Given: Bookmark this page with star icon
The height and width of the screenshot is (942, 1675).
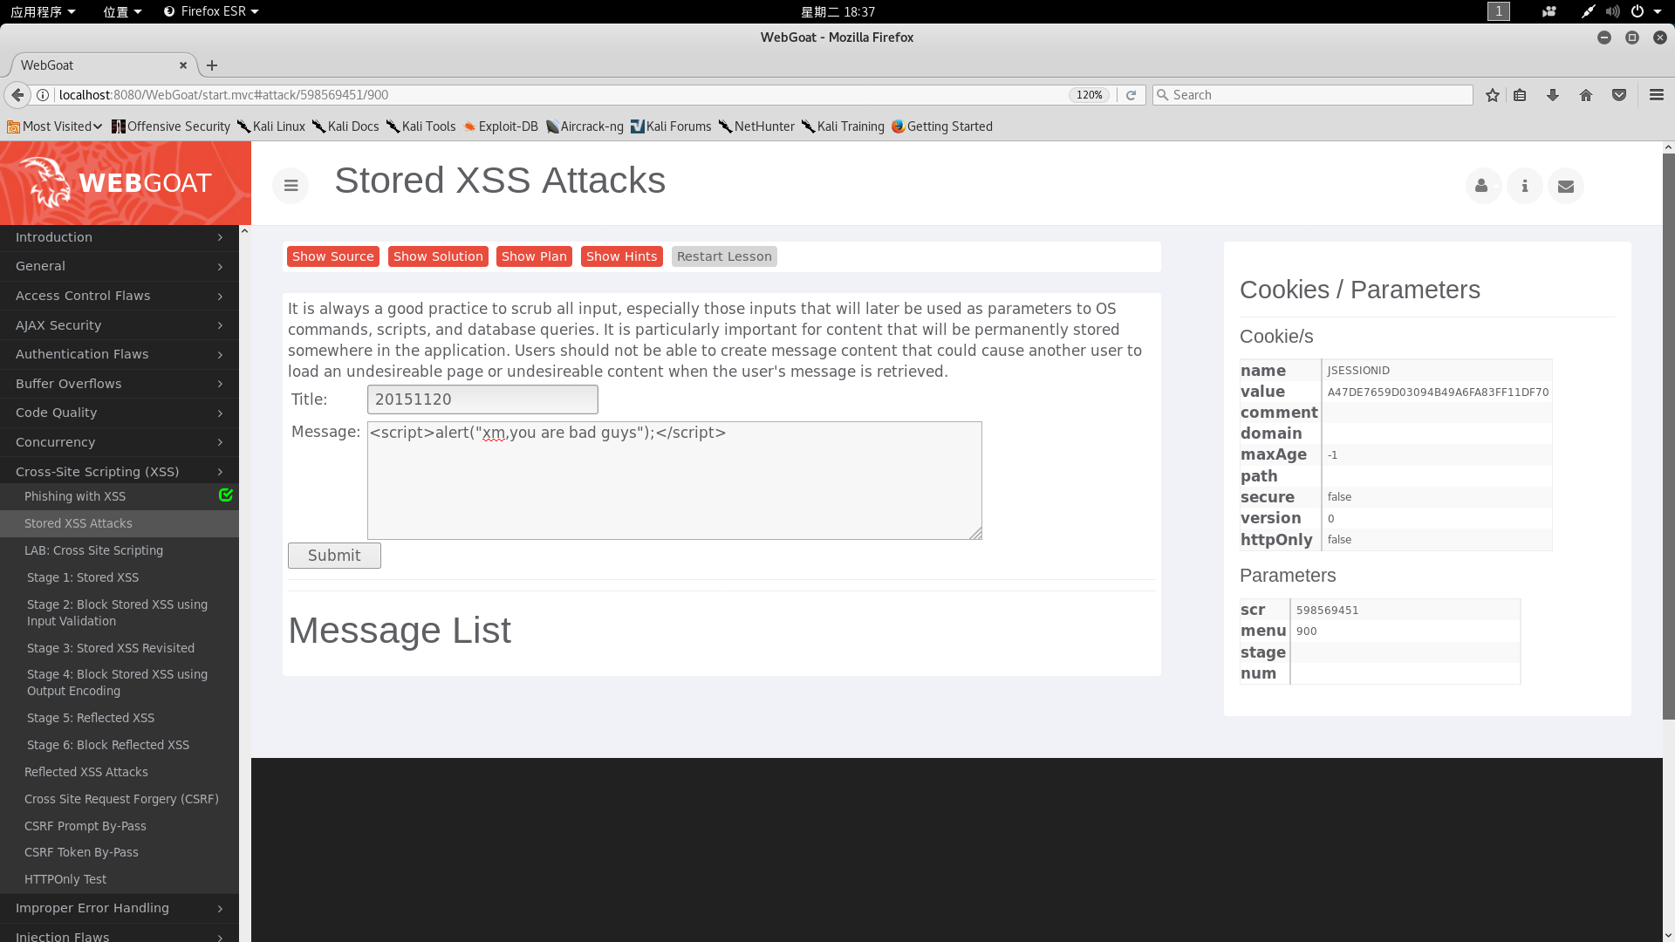Looking at the screenshot, I should [x=1493, y=95].
